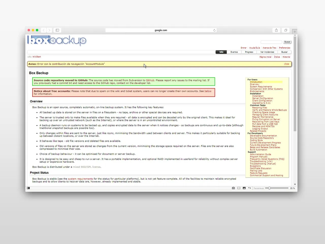Click the scroll-down arrow of the scrollbar
This screenshot has height=244, width=325.
[x=295, y=184]
